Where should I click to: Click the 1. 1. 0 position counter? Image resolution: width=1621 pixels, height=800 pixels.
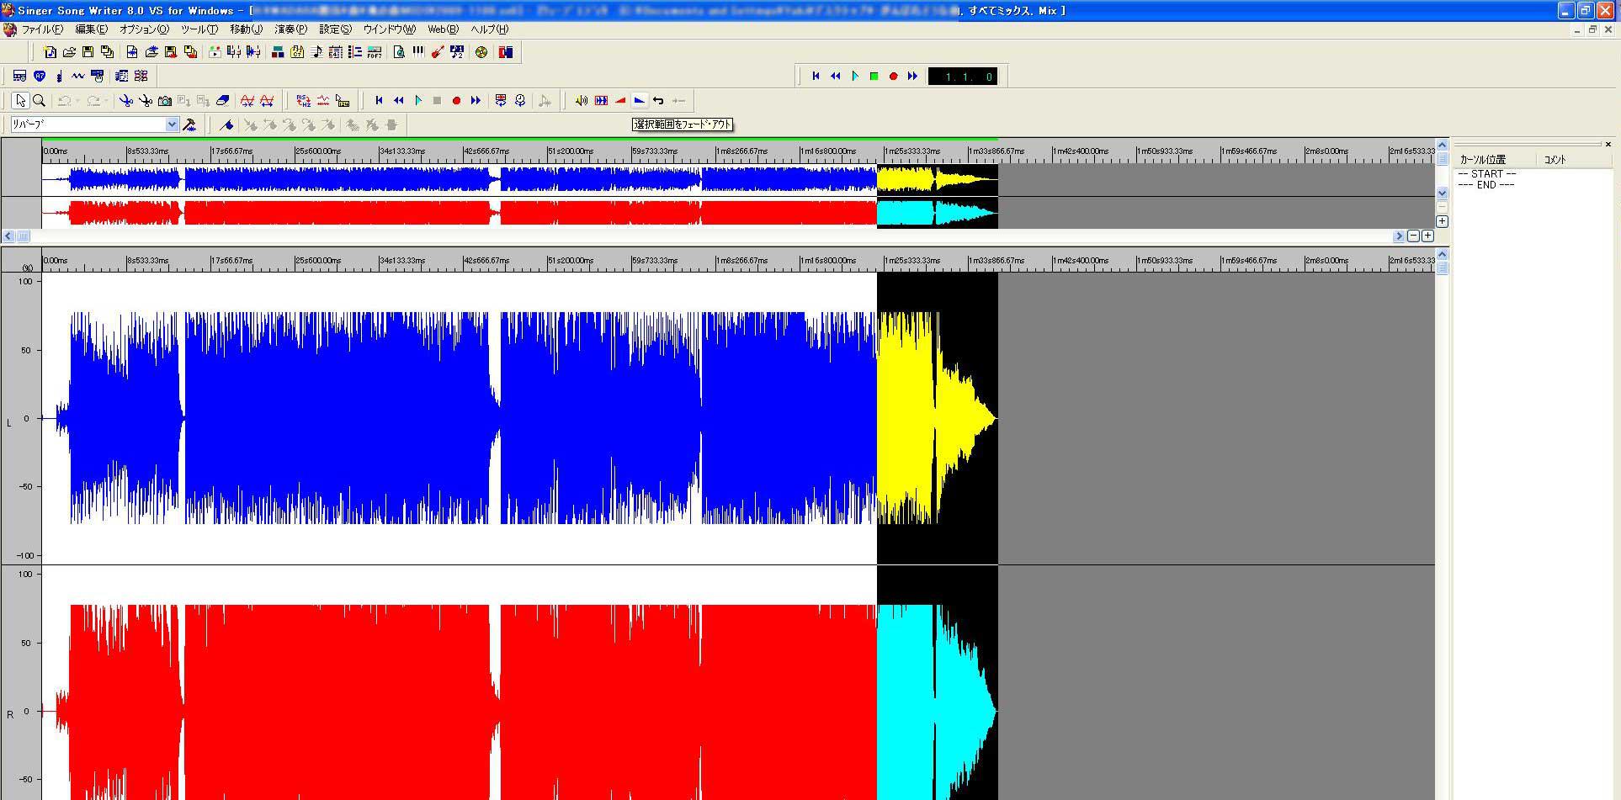coord(963,77)
